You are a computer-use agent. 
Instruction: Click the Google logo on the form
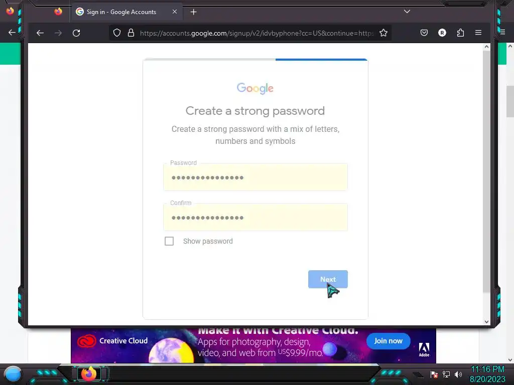[x=255, y=88]
